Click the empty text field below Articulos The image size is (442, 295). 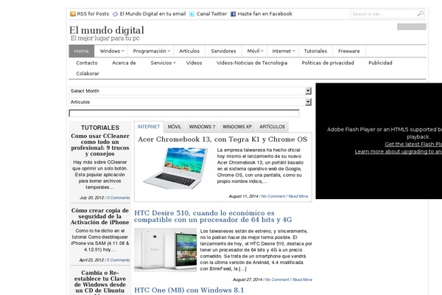pyautogui.click(x=184, y=113)
